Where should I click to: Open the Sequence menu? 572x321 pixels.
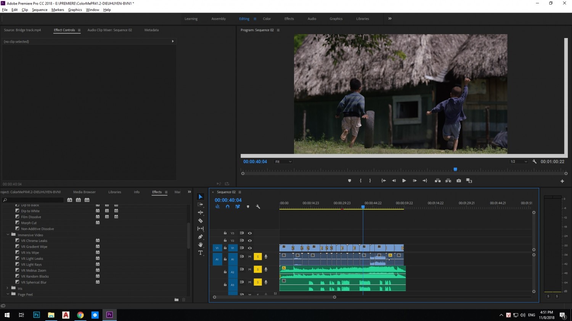coord(40,10)
